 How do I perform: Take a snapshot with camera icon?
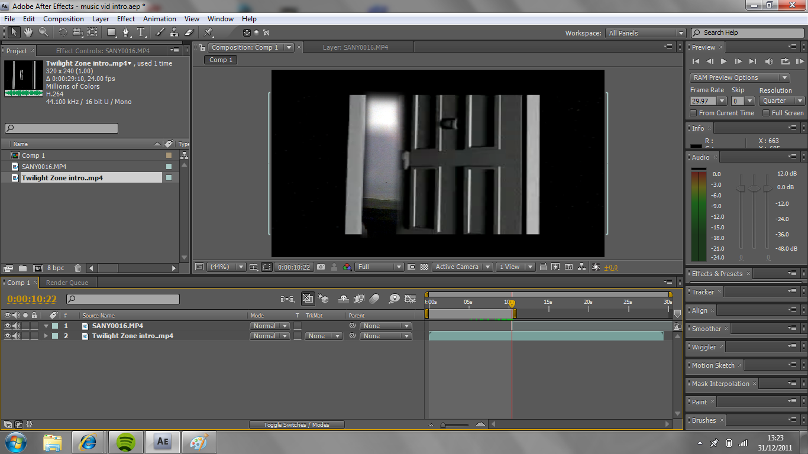click(321, 267)
